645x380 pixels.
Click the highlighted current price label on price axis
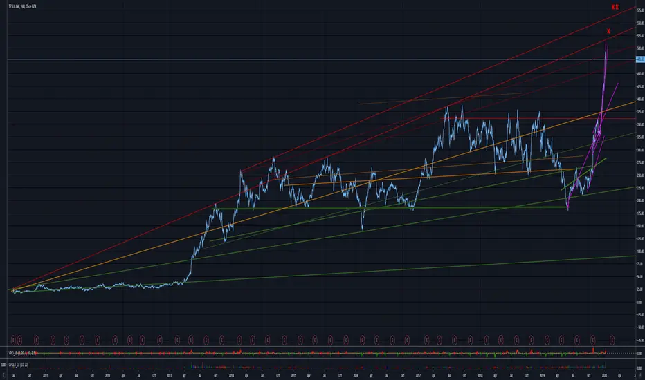[640, 59]
